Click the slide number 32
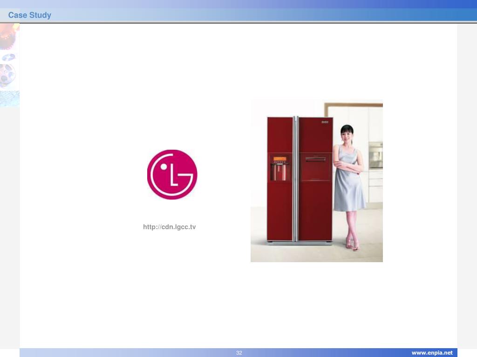This screenshot has width=477, height=357. (239, 353)
